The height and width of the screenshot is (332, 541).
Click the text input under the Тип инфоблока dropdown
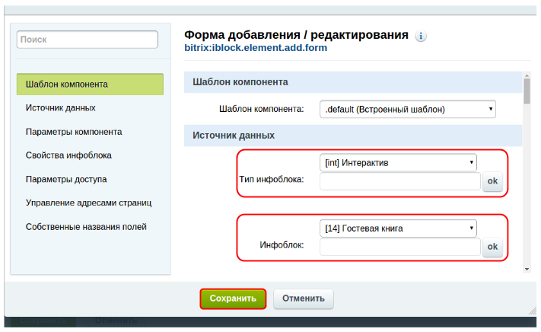click(x=400, y=182)
